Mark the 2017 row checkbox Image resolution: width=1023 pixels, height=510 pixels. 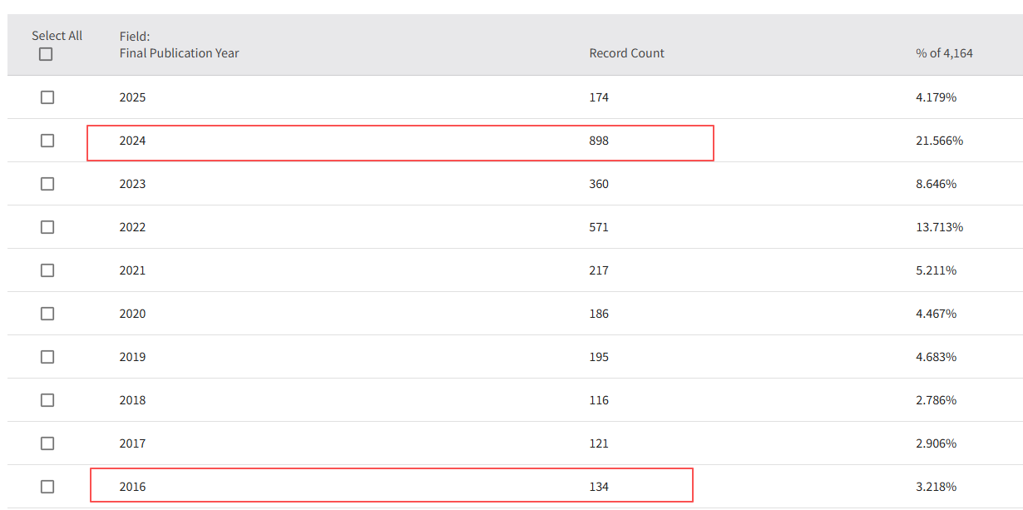point(47,443)
